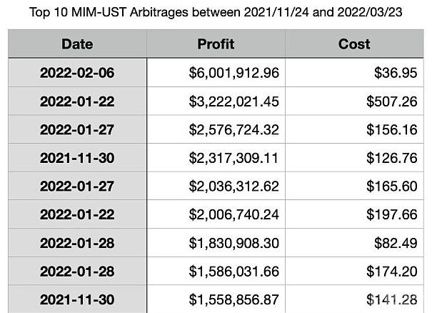Click the Cost column header
The height and width of the screenshot is (313, 432).
click(354, 44)
